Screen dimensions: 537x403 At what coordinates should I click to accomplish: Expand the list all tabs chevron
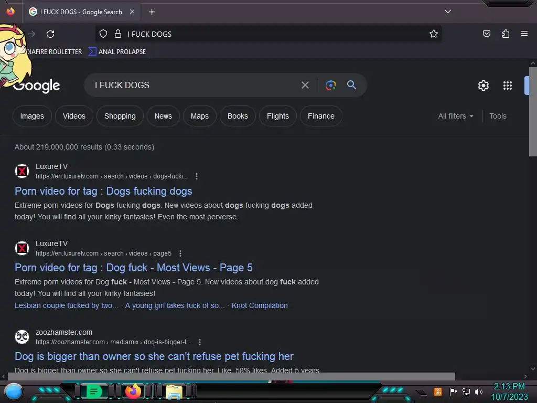[x=448, y=12]
